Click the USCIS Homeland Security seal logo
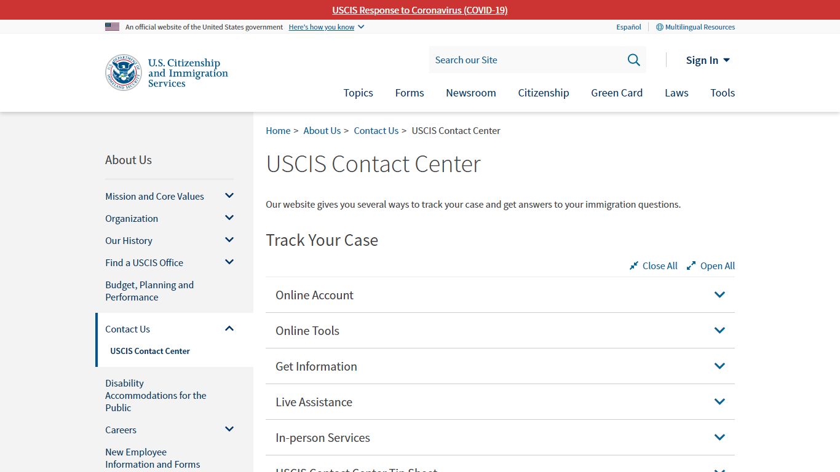The image size is (840, 472). tap(124, 73)
